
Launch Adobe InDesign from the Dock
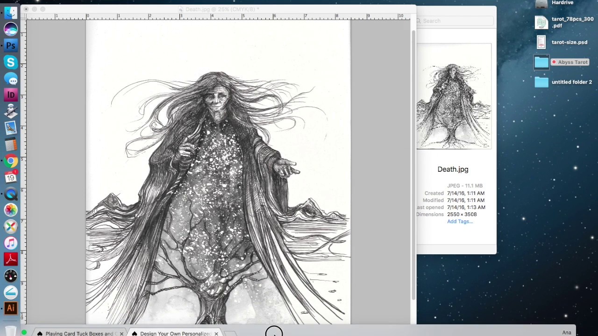[11, 95]
